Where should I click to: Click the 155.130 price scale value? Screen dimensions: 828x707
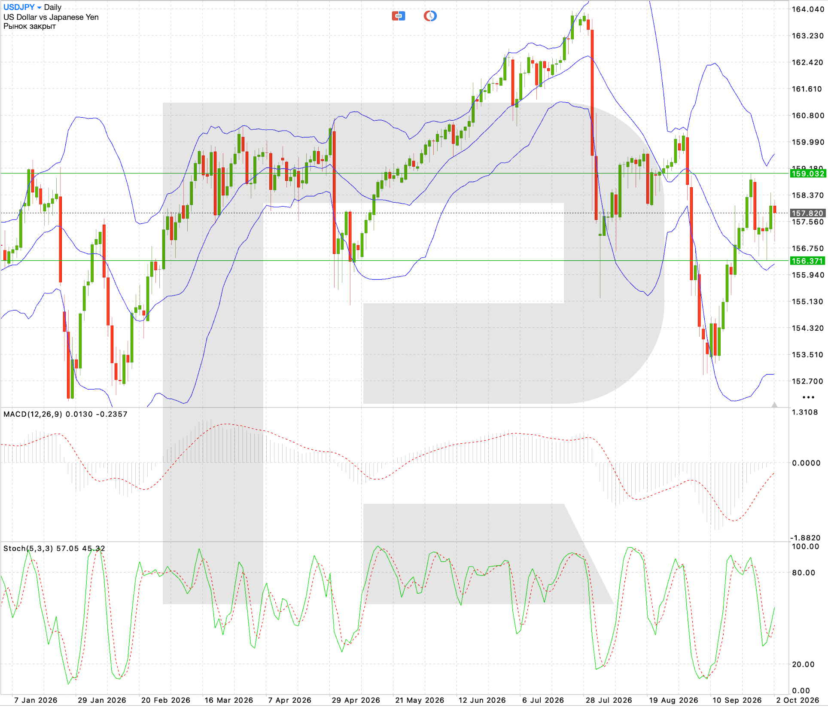808,302
